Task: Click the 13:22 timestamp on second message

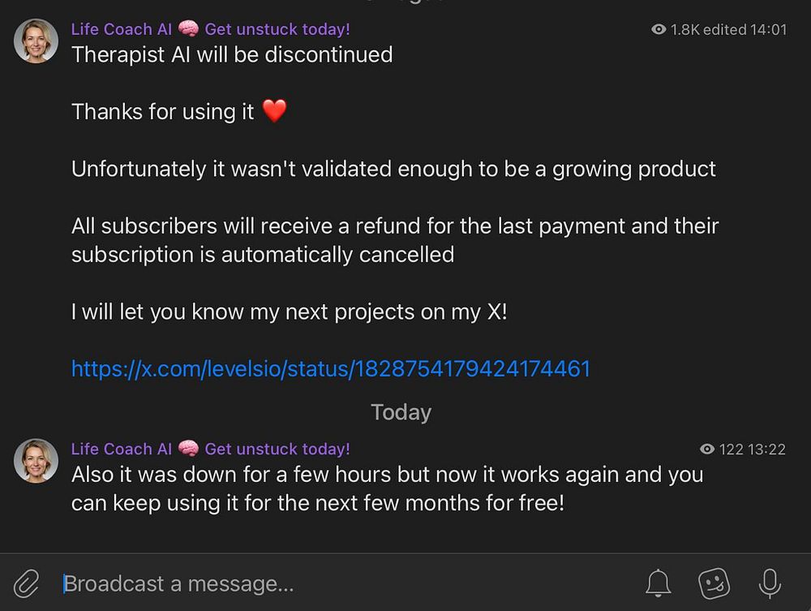Action: coord(767,449)
